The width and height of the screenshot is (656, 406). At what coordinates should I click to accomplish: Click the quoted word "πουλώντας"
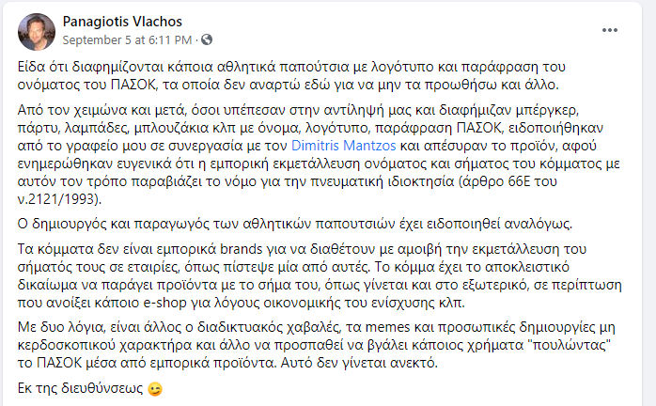pos(570,345)
